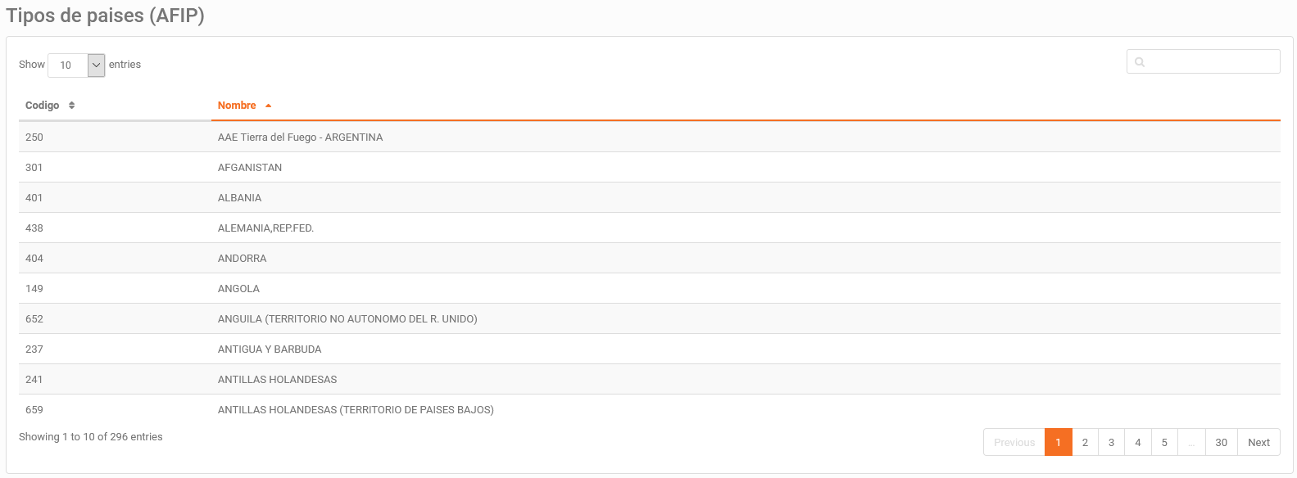Screen dimensions: 1297x478
Task: Jump to pagination page 4
Action: [x=1138, y=442]
